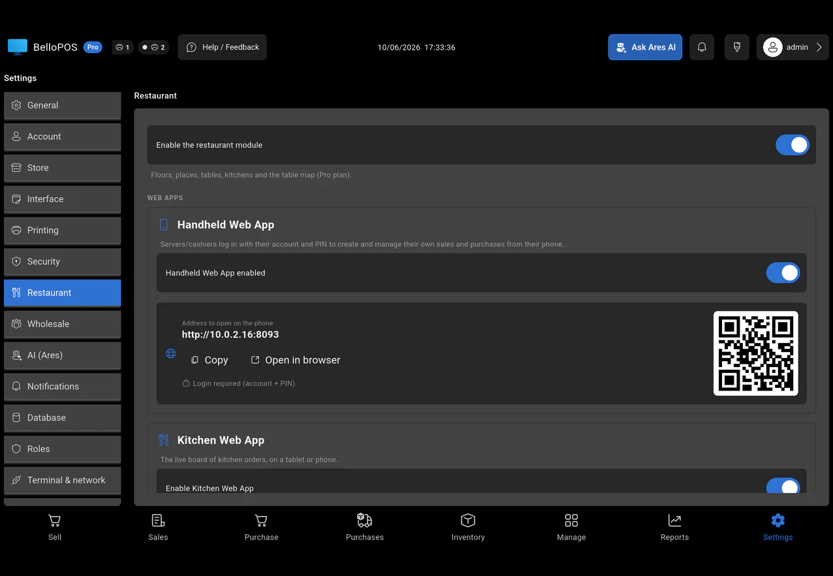Open Help / Feedback

point(223,47)
